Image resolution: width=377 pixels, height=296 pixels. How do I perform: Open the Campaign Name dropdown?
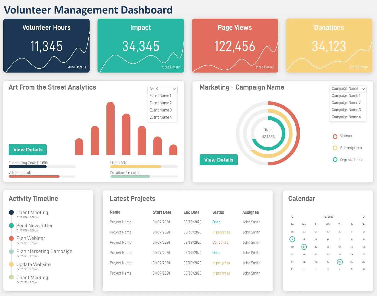348,89
